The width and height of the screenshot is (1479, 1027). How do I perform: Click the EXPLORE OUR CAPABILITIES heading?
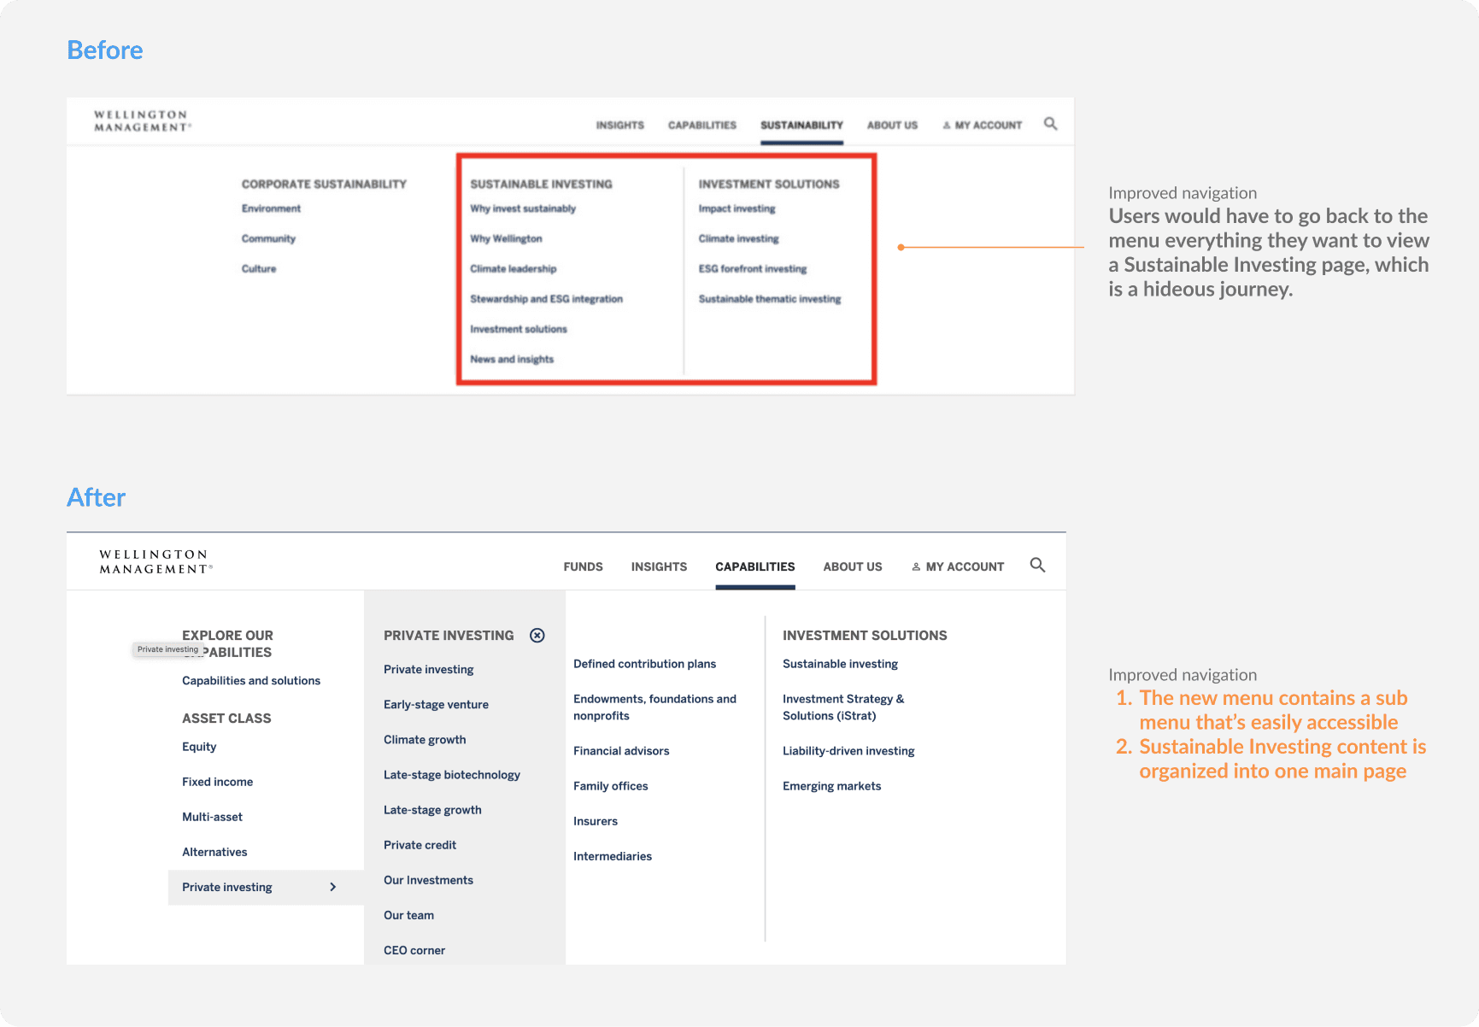(227, 643)
